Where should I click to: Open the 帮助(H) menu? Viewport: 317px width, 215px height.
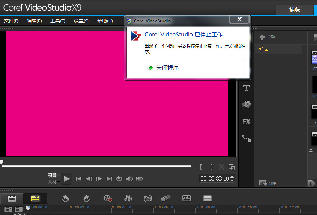point(105,21)
